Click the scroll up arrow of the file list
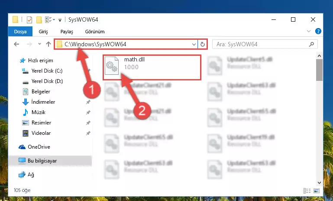333x201 pixels. click(x=319, y=56)
